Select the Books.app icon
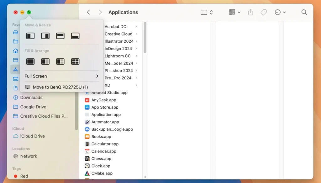The image size is (321, 183). click(x=87, y=137)
